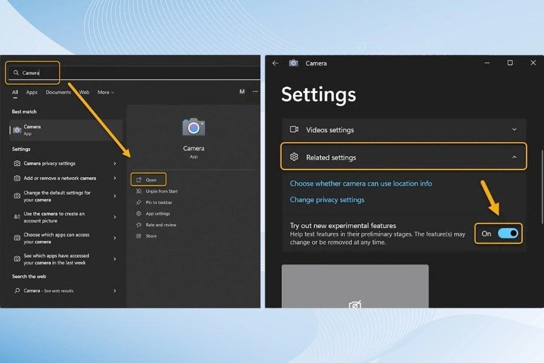Screen dimensions: 544x363
Task: Click the Rate and review star icon
Action: coord(139,224)
